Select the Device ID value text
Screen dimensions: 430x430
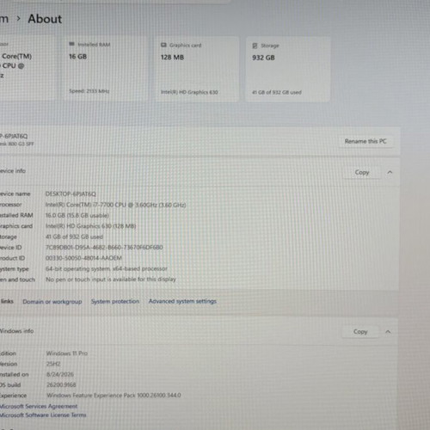click(x=104, y=247)
